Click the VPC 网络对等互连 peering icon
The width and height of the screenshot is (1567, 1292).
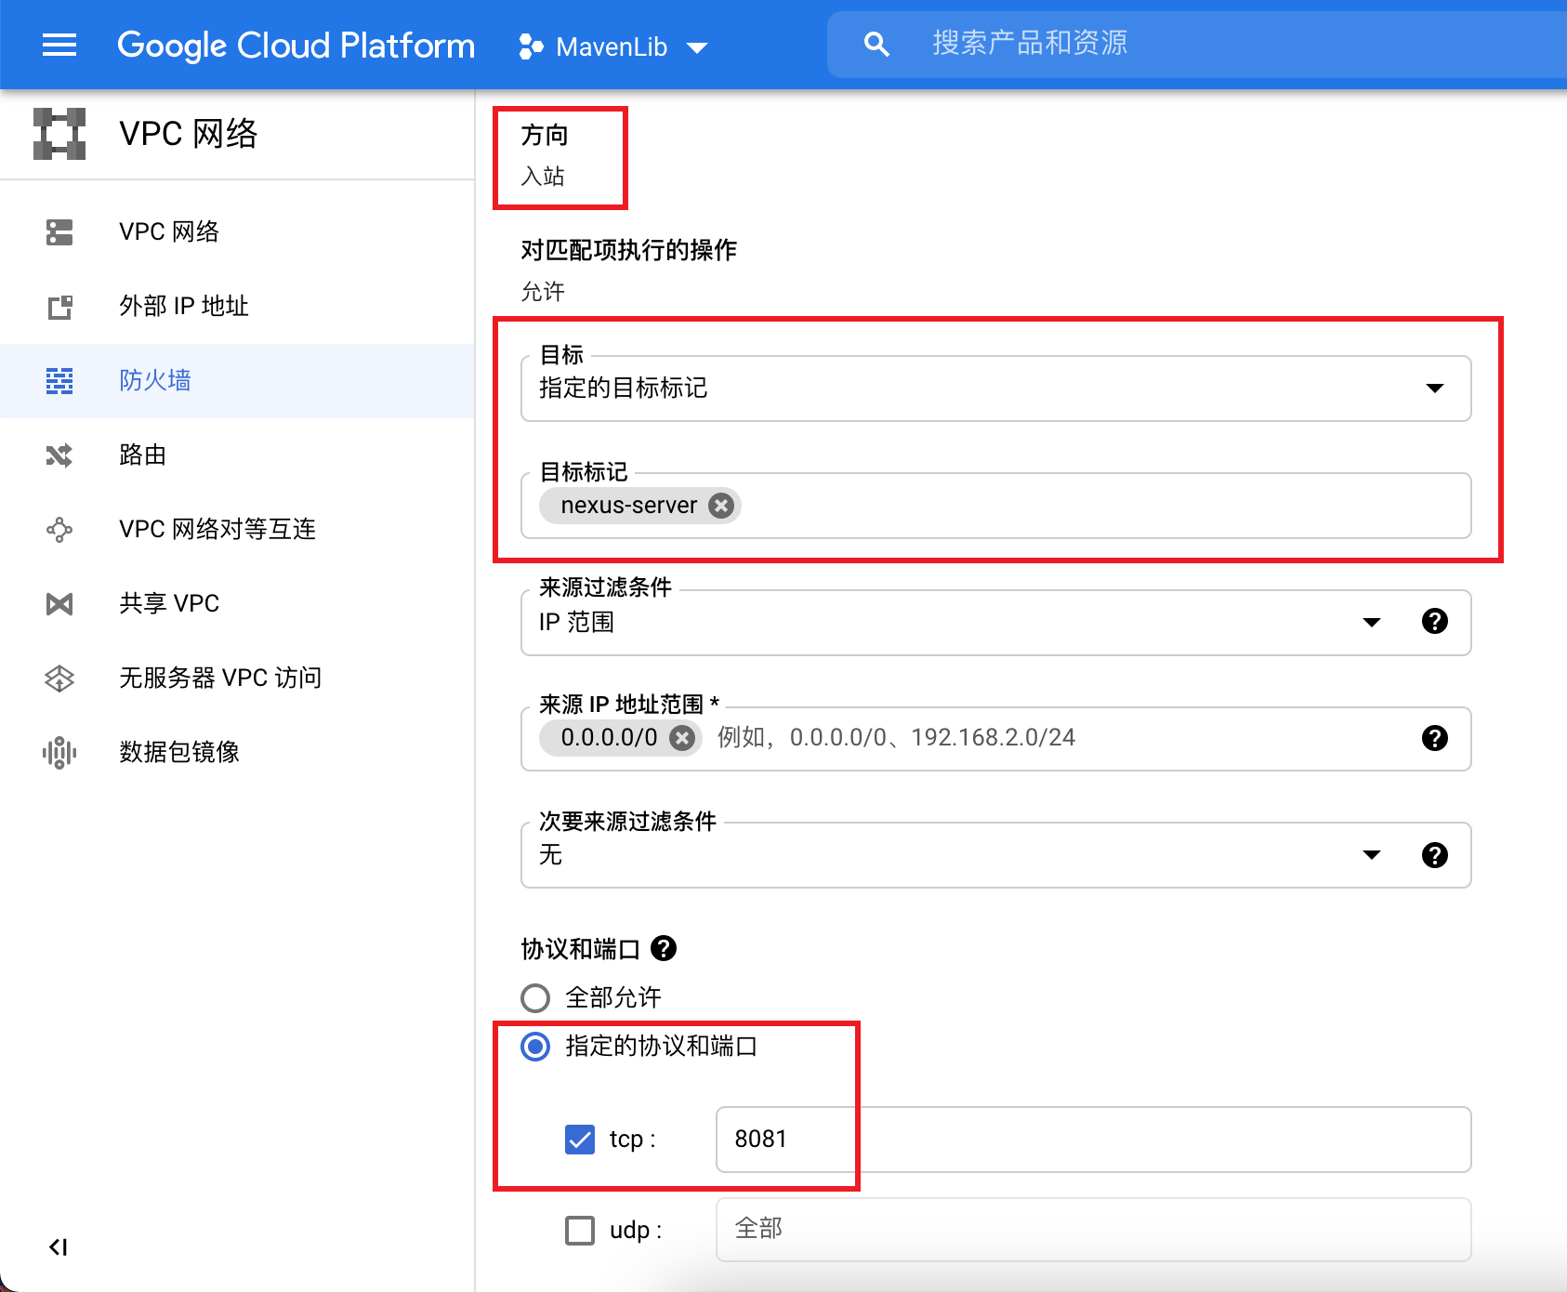point(59,529)
